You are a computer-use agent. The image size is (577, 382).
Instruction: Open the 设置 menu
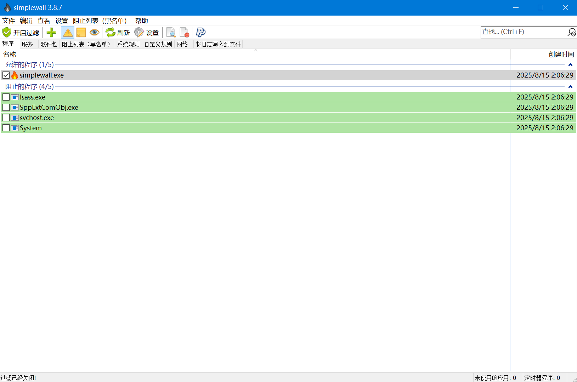[61, 21]
